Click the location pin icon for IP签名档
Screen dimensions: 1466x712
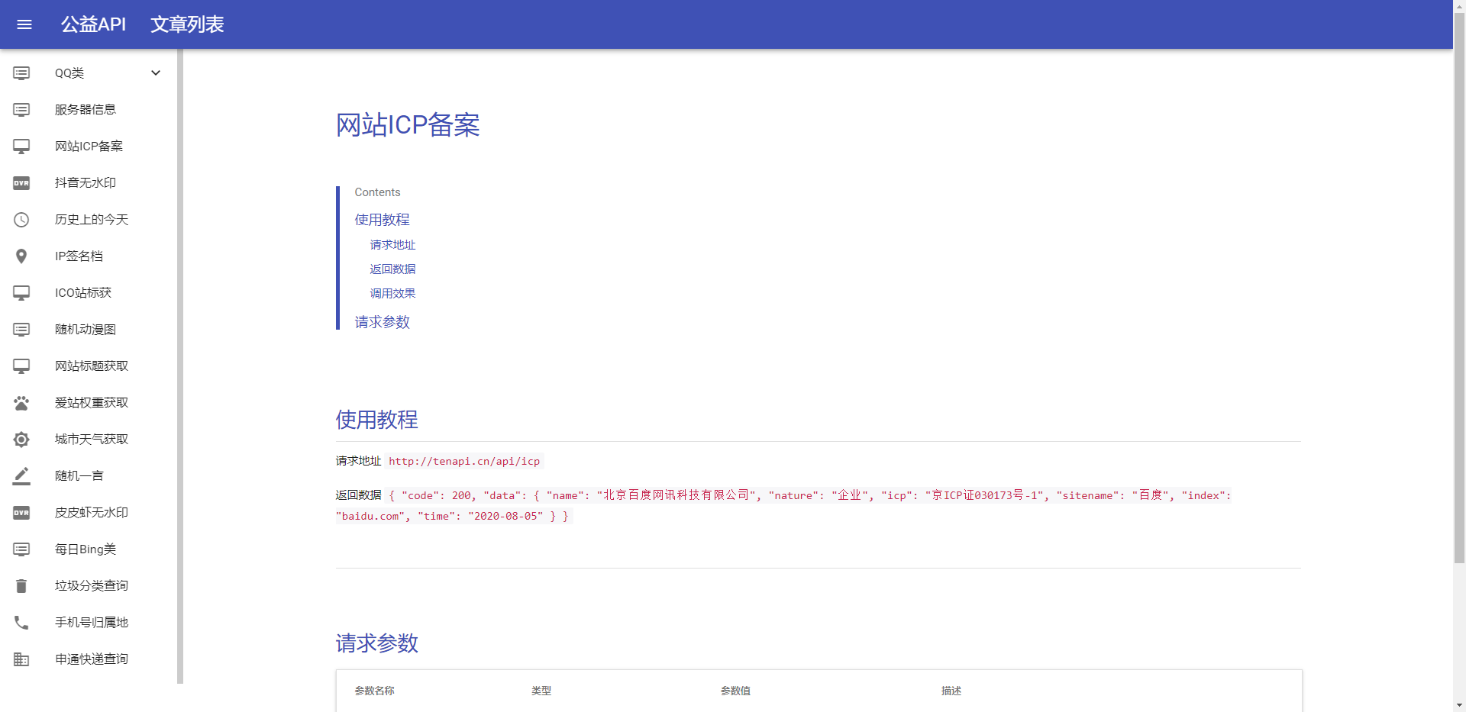21,256
